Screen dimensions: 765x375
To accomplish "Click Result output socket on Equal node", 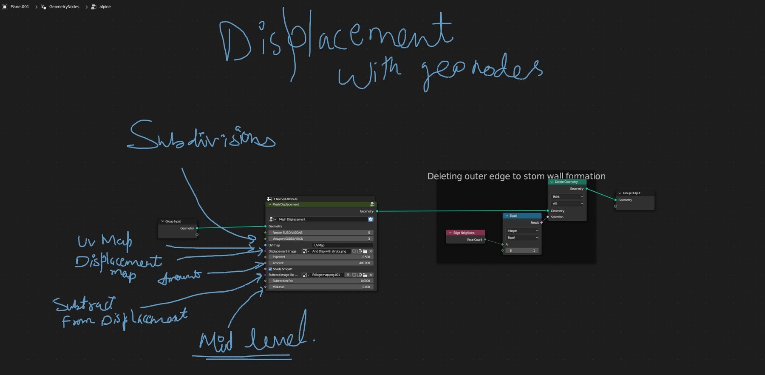I will tap(541, 222).
